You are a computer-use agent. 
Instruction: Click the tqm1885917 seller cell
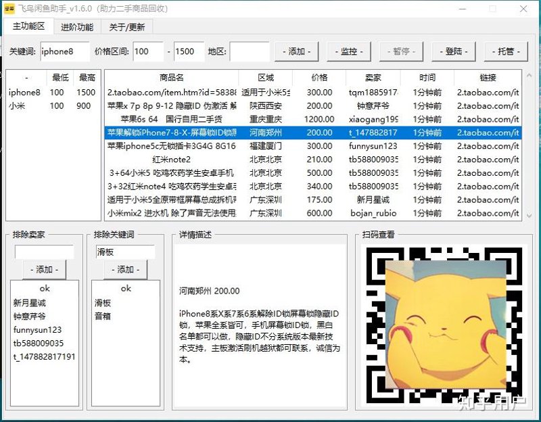tap(373, 93)
